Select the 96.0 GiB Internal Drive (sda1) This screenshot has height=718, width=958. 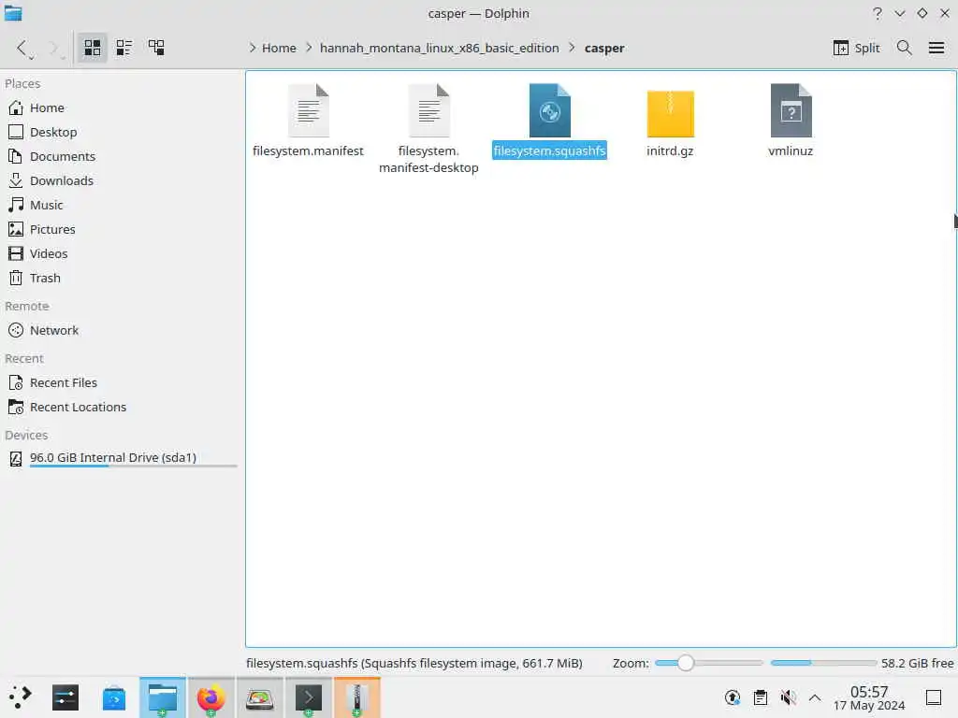click(x=123, y=458)
